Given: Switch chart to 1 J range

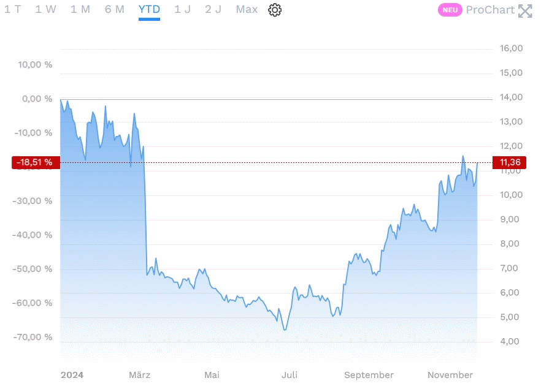Looking at the screenshot, I should (182, 9).
